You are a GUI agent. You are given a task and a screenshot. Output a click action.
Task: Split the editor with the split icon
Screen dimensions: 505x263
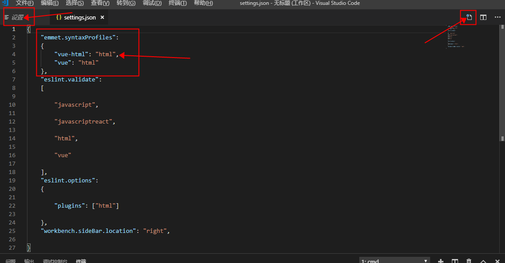point(483,17)
